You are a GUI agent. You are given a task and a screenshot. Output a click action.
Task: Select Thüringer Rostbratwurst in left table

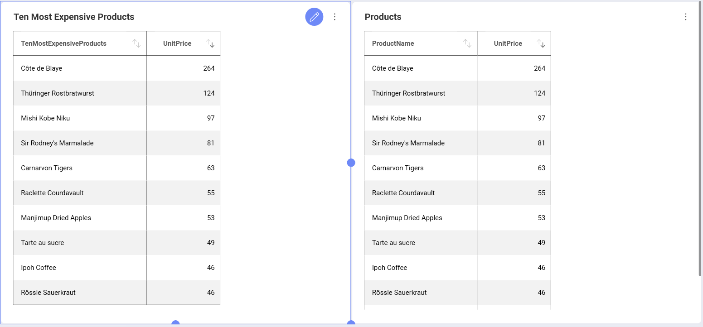coord(58,93)
